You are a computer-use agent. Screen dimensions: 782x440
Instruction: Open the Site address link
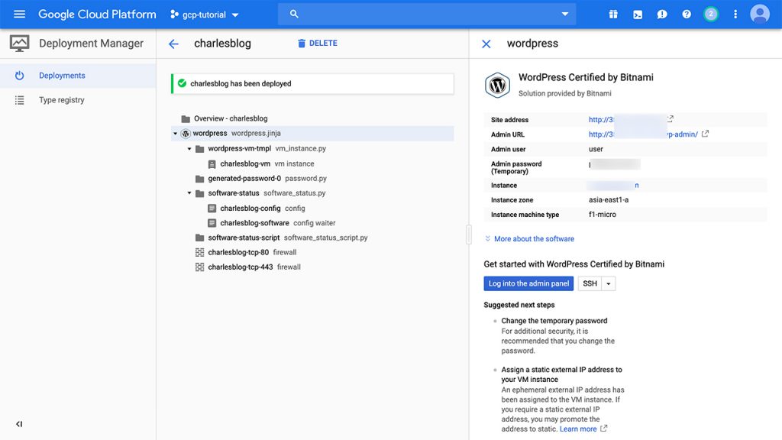coord(627,120)
